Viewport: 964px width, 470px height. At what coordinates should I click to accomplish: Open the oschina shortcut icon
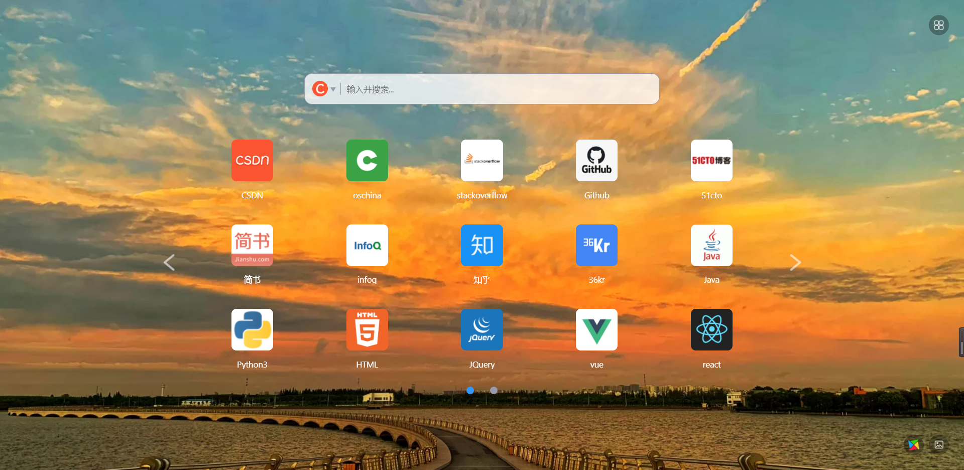pos(367,160)
